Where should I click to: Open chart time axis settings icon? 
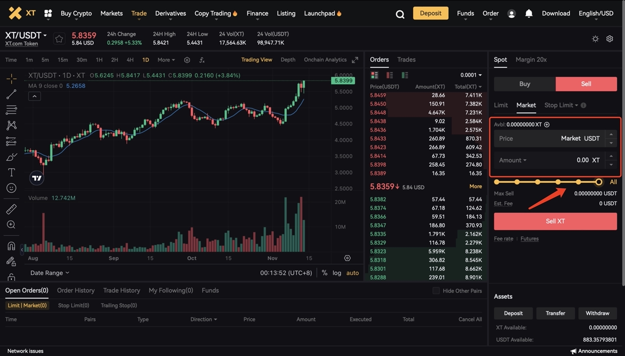point(347,258)
